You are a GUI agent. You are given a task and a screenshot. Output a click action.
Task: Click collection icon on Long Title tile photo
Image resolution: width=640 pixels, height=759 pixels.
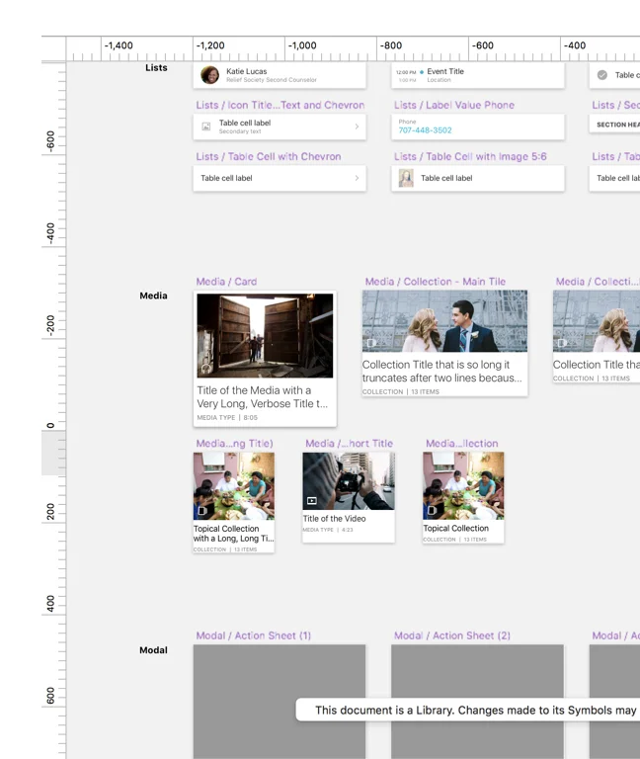[x=202, y=511]
